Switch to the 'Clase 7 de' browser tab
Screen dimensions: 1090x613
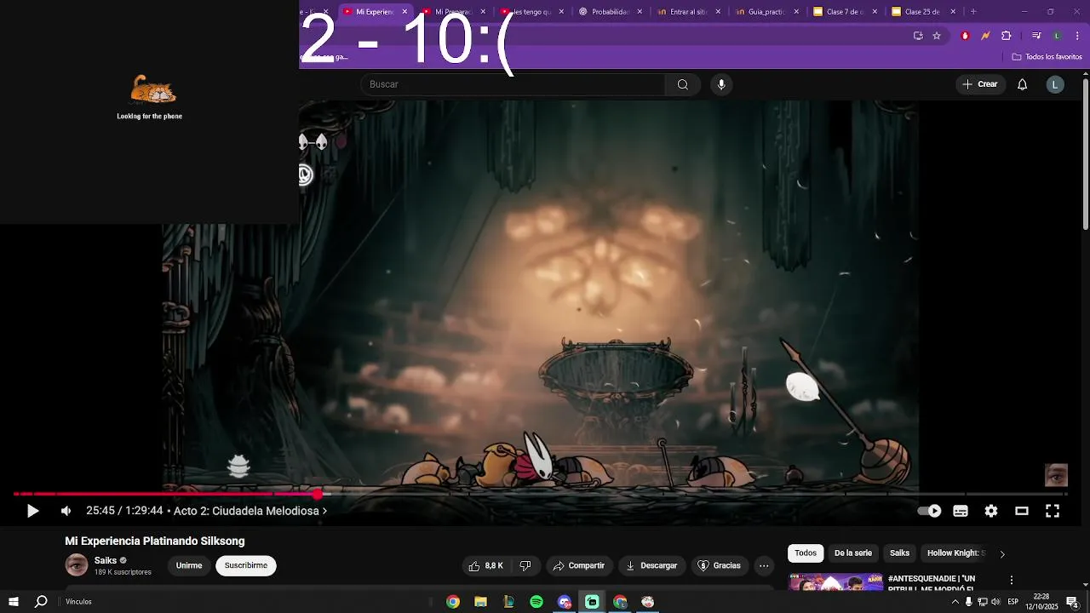(844, 12)
